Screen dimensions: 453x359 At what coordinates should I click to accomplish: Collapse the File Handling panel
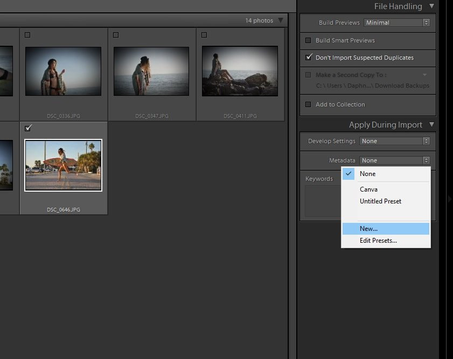point(430,6)
